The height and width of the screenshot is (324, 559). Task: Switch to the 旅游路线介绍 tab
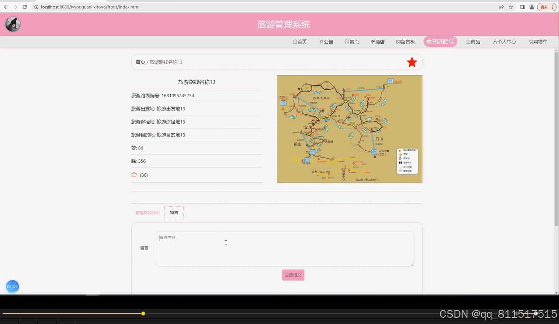coord(147,212)
